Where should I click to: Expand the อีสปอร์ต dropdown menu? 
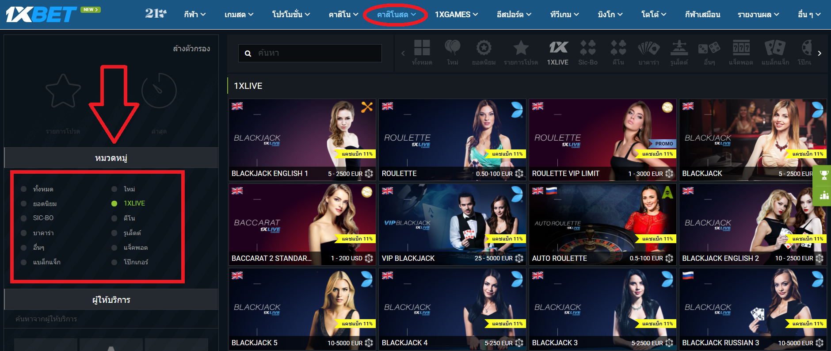[x=514, y=15]
